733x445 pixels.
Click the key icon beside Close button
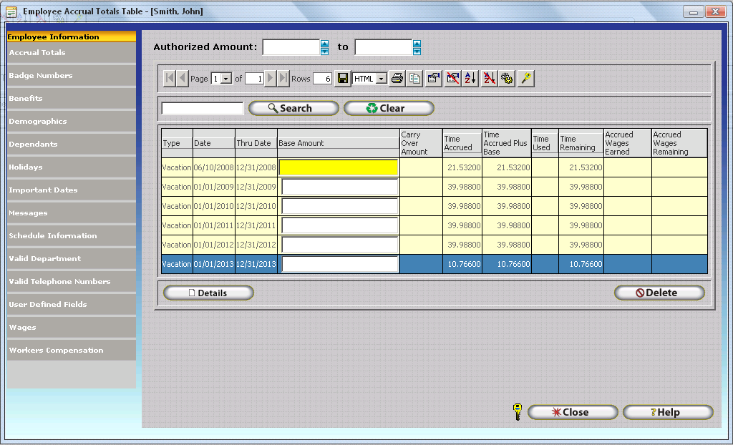coord(518,412)
